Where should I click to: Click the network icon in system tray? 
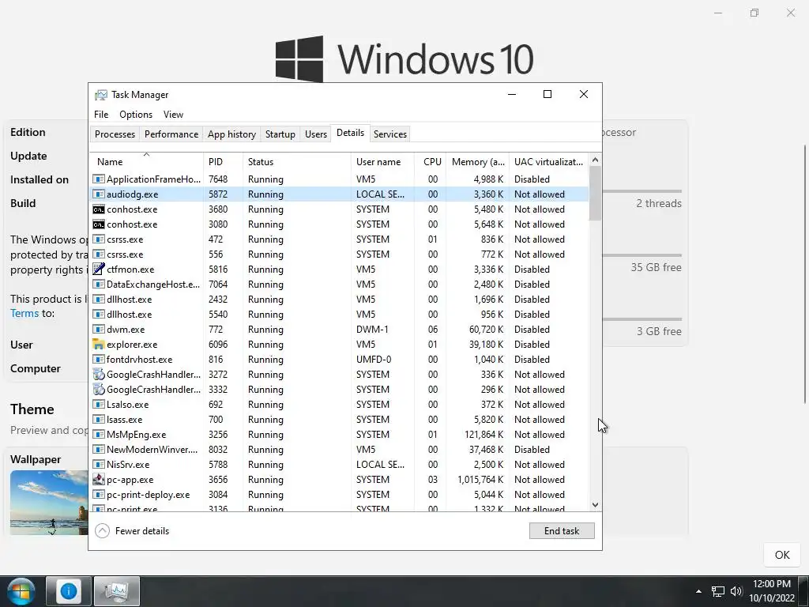pyautogui.click(x=717, y=591)
